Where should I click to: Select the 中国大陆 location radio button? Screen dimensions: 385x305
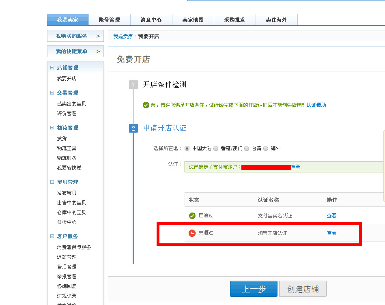pyautogui.click(x=187, y=148)
